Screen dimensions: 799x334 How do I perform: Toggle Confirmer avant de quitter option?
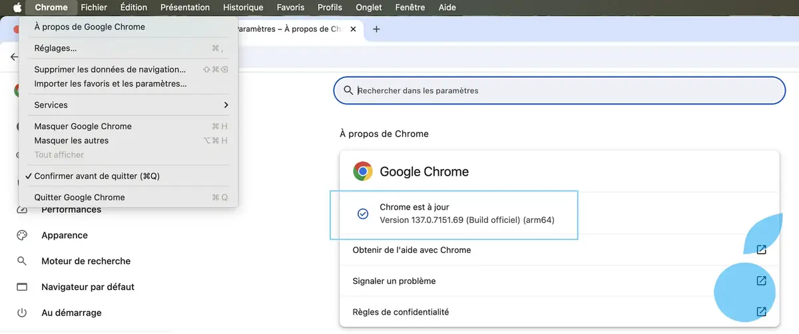click(129, 176)
